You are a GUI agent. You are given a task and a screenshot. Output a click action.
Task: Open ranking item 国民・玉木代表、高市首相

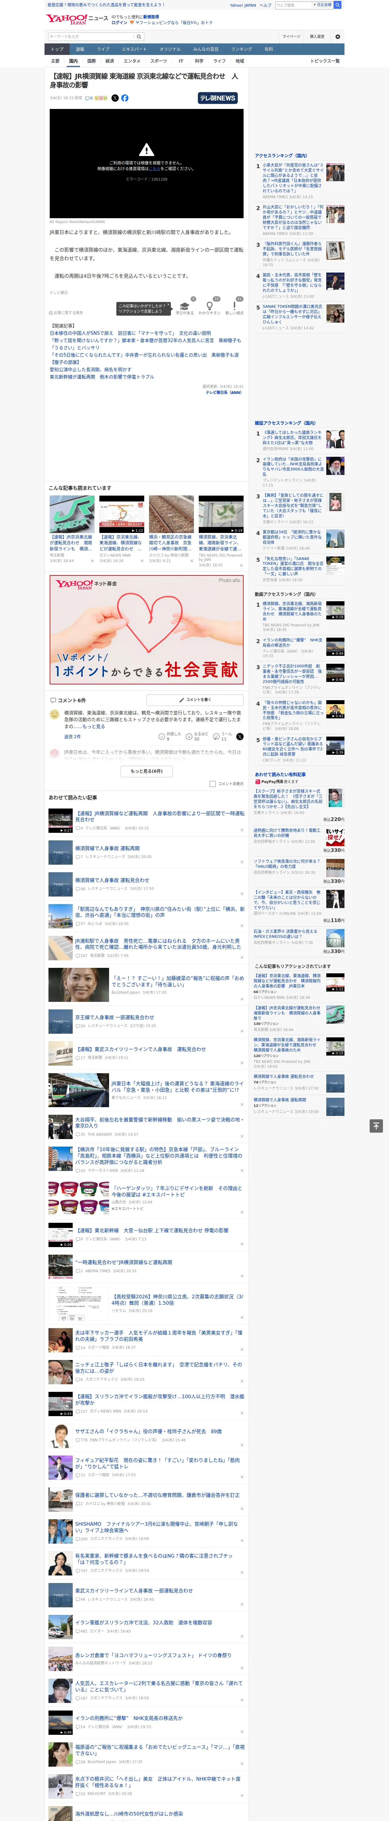(292, 283)
